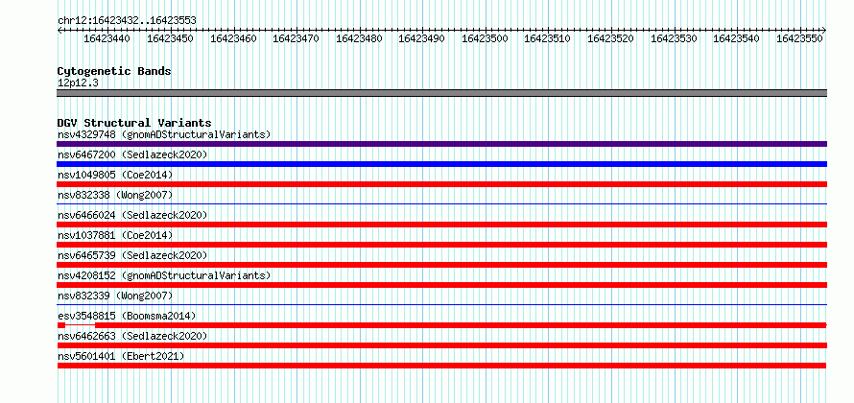
Task: Open variant label nsv4208152 (gnomADStructuralVariants)
Action: pyautogui.click(x=164, y=275)
